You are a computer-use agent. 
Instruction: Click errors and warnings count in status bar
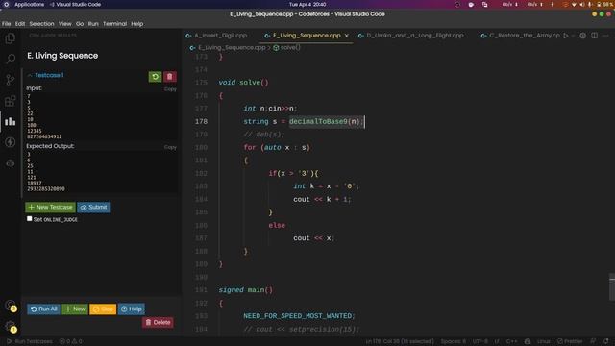[71, 341]
